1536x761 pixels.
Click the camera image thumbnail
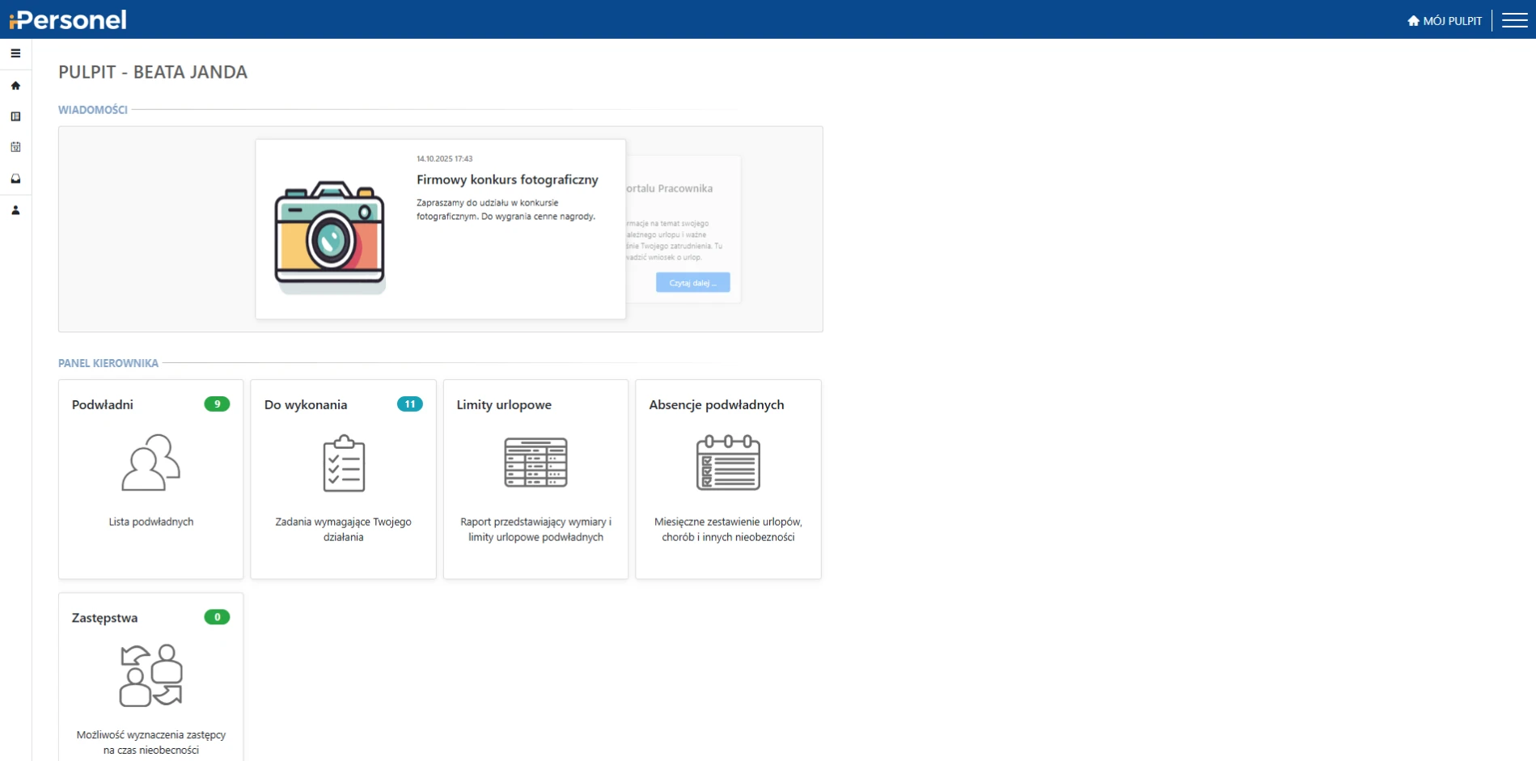click(x=330, y=236)
